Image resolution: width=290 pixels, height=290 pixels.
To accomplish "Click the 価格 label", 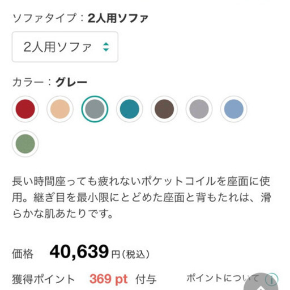I will 23,254.
